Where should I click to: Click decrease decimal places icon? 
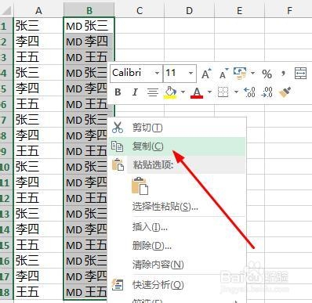267,92
